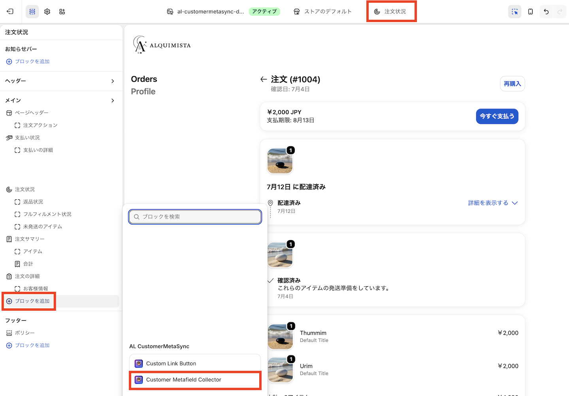
Task: Click the exit editor icon
Action: click(10, 11)
